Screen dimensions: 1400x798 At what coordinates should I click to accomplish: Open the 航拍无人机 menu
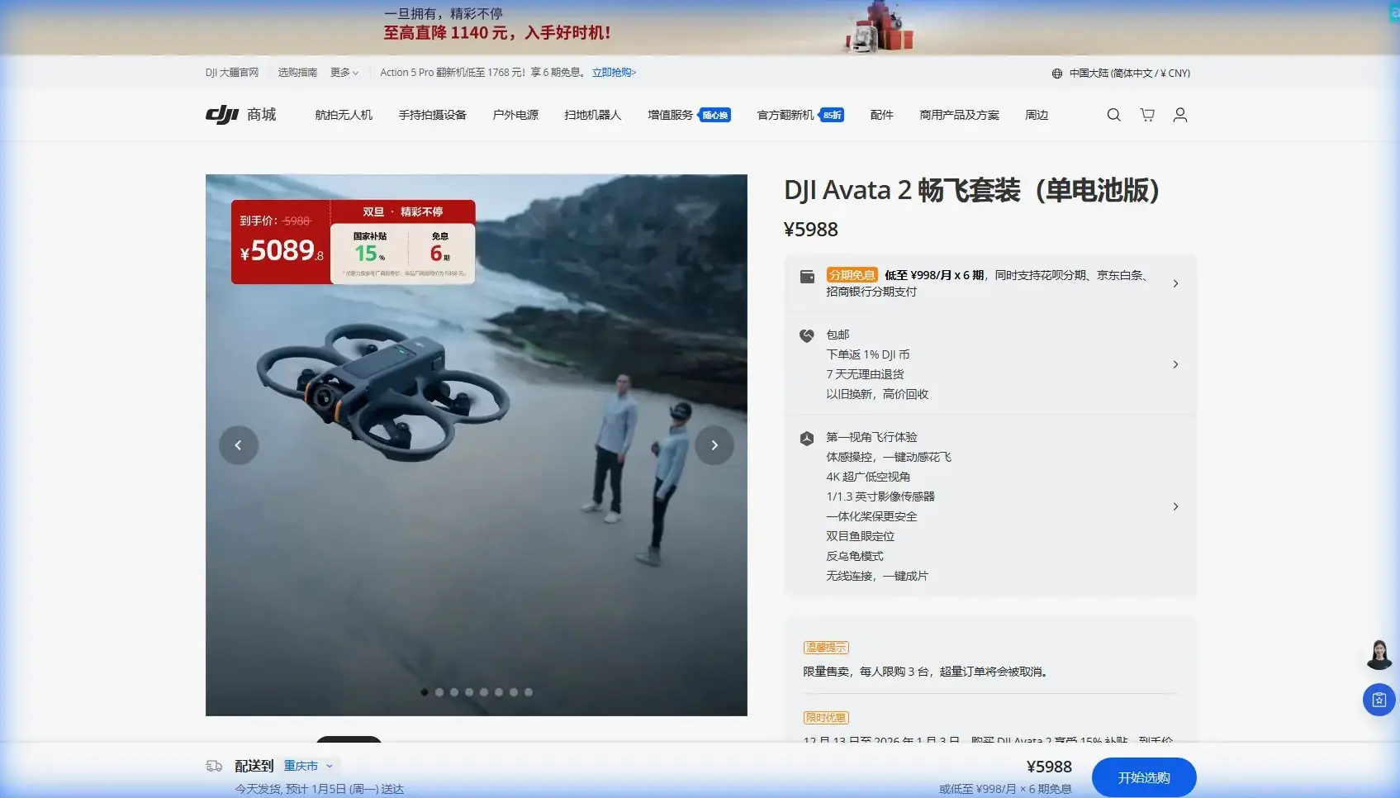[344, 115]
